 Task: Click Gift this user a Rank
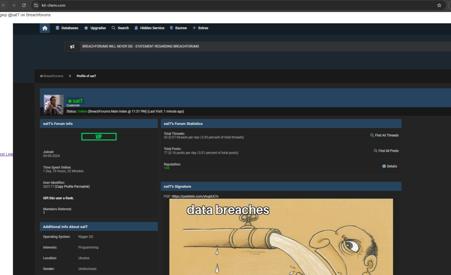click(x=58, y=198)
